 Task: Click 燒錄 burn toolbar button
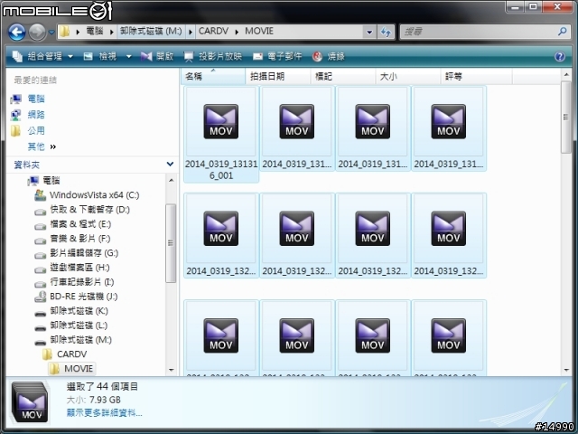pyautogui.click(x=329, y=56)
